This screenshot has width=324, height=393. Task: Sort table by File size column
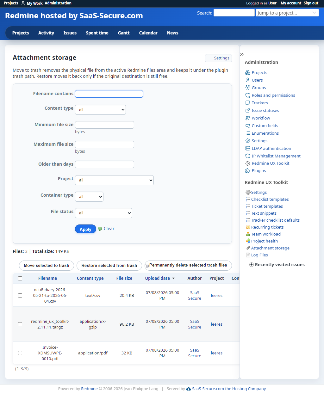(124, 278)
